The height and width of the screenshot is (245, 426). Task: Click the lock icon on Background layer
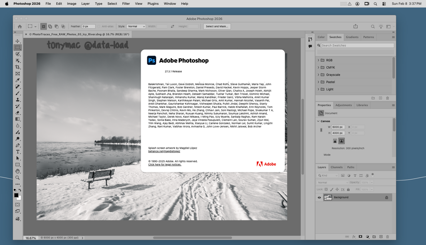point(386,198)
